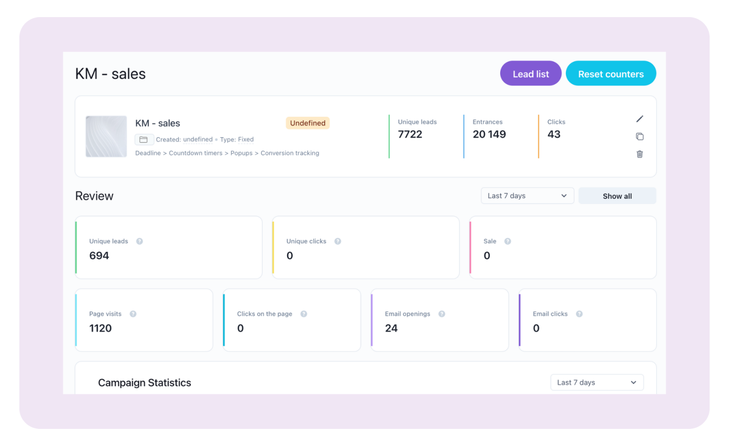Screen dimensions: 729x446
Task: Click the KM - sales campaign name
Action: 158,123
